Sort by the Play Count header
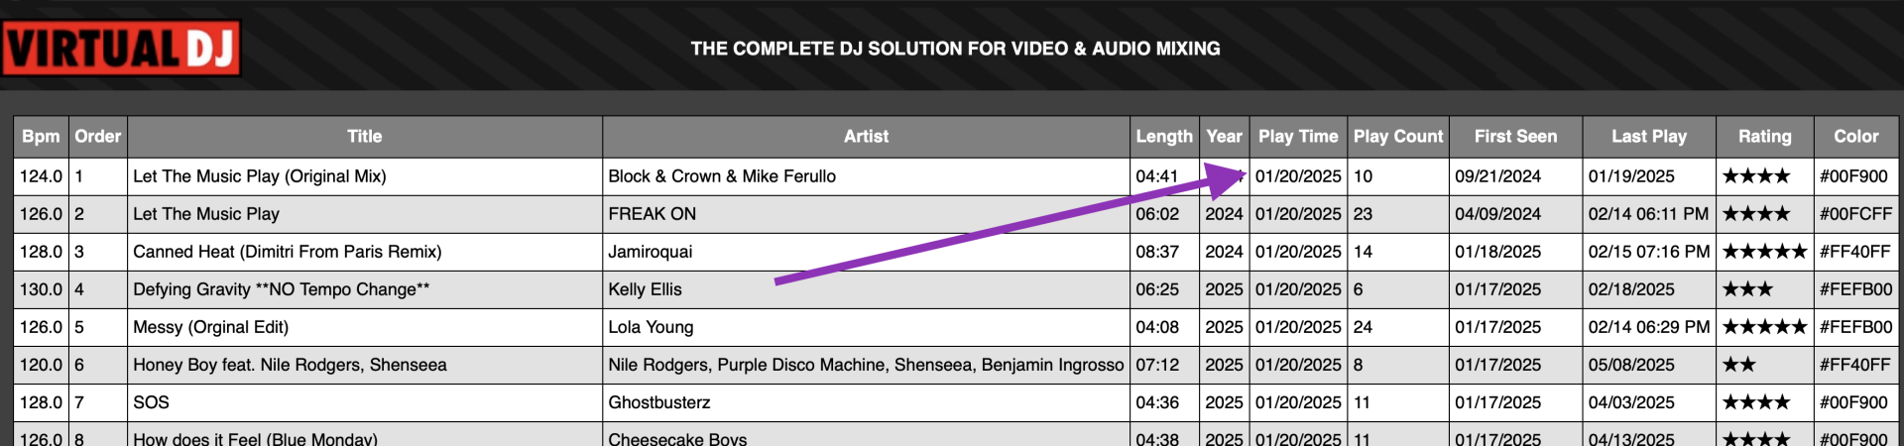The width and height of the screenshot is (1904, 446). pyautogui.click(x=1398, y=137)
